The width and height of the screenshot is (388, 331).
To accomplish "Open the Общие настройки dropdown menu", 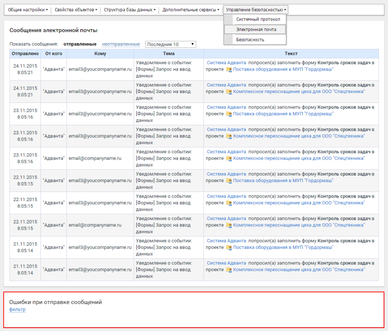I will (x=28, y=10).
